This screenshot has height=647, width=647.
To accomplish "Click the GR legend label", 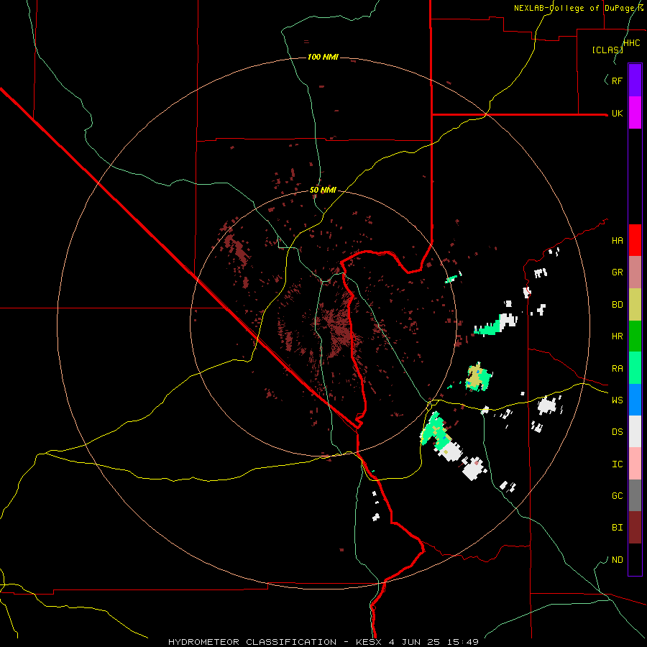I will [617, 272].
